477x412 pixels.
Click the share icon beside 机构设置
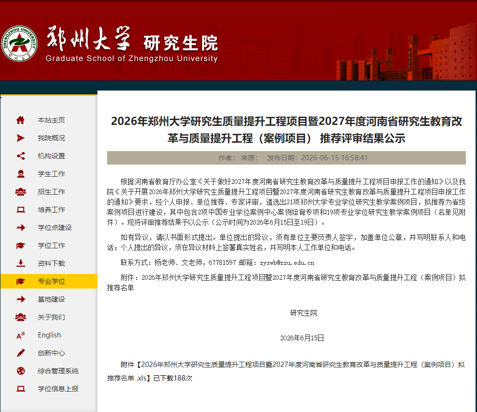20,156
